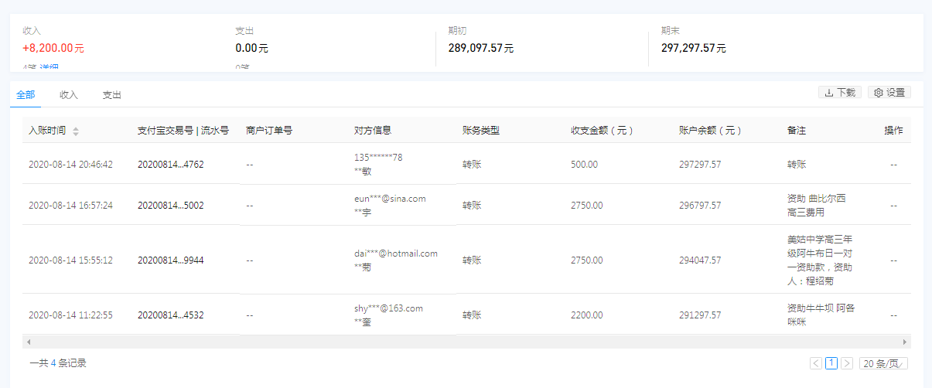Click transaction number 20200814...4762
This screenshot has height=388, width=932.
click(170, 165)
